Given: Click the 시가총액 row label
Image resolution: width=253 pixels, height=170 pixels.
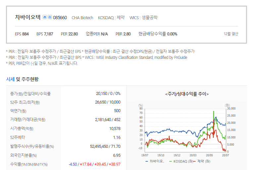Looking at the screenshot, I should tap(22, 129).
